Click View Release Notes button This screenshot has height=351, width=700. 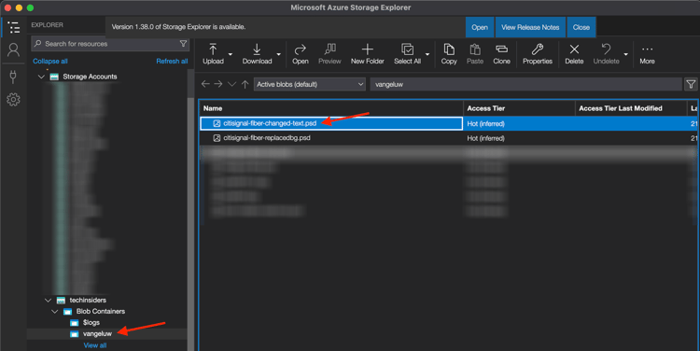530,27
